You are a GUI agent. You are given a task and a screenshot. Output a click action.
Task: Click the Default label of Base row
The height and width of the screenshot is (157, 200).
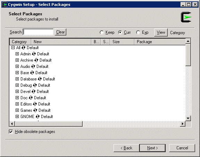point(41,73)
